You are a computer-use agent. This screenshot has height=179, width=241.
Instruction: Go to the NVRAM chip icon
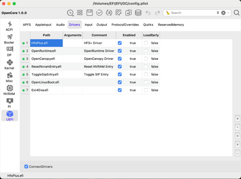[9, 90]
